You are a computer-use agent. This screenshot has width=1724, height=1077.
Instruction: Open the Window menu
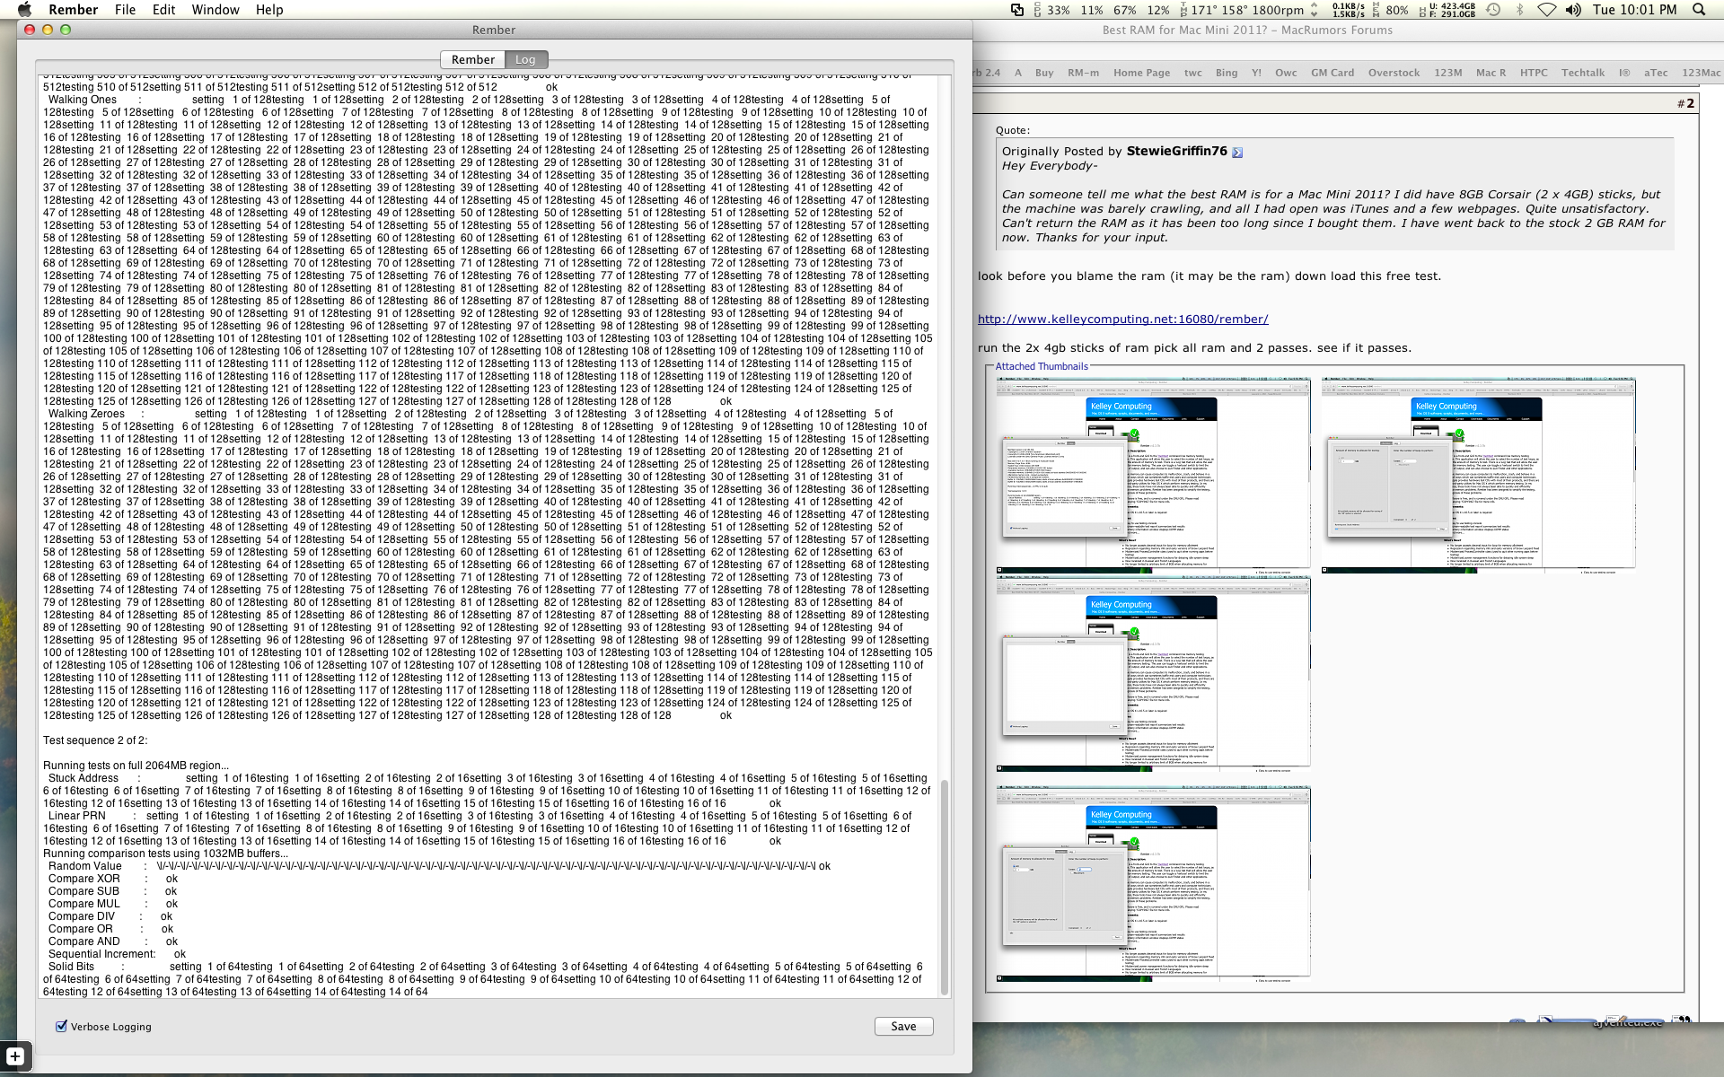(x=215, y=10)
